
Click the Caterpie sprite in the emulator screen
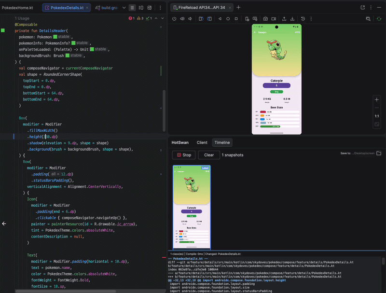click(276, 51)
